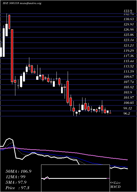Click the price label 115.44
This screenshot has width=137, height=192.
point(128,61)
